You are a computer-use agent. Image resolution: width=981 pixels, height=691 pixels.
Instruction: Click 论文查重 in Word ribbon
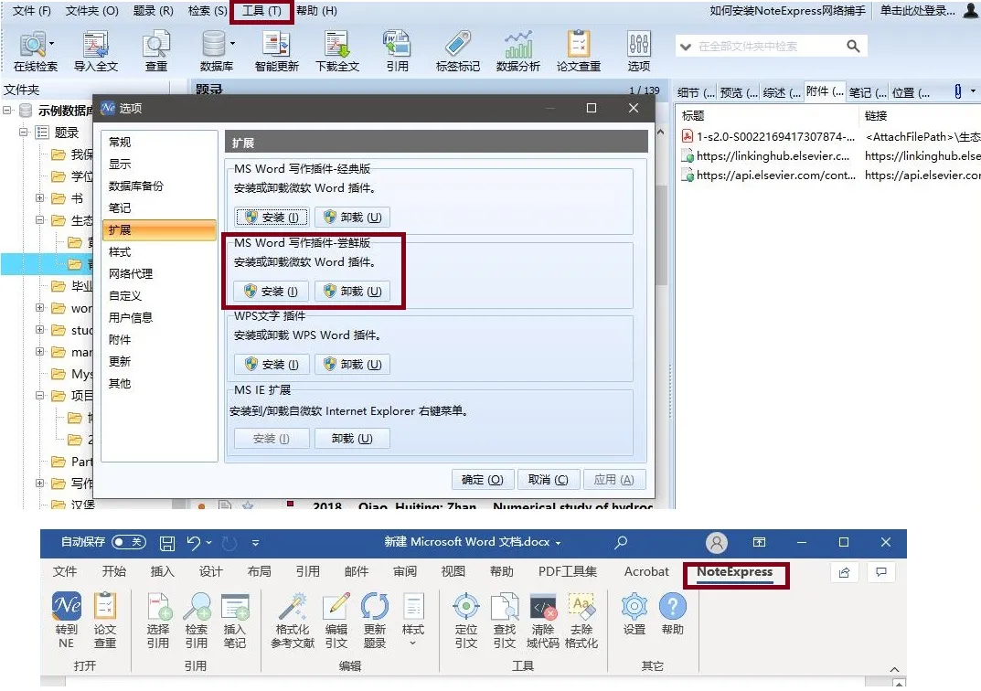coord(105,620)
